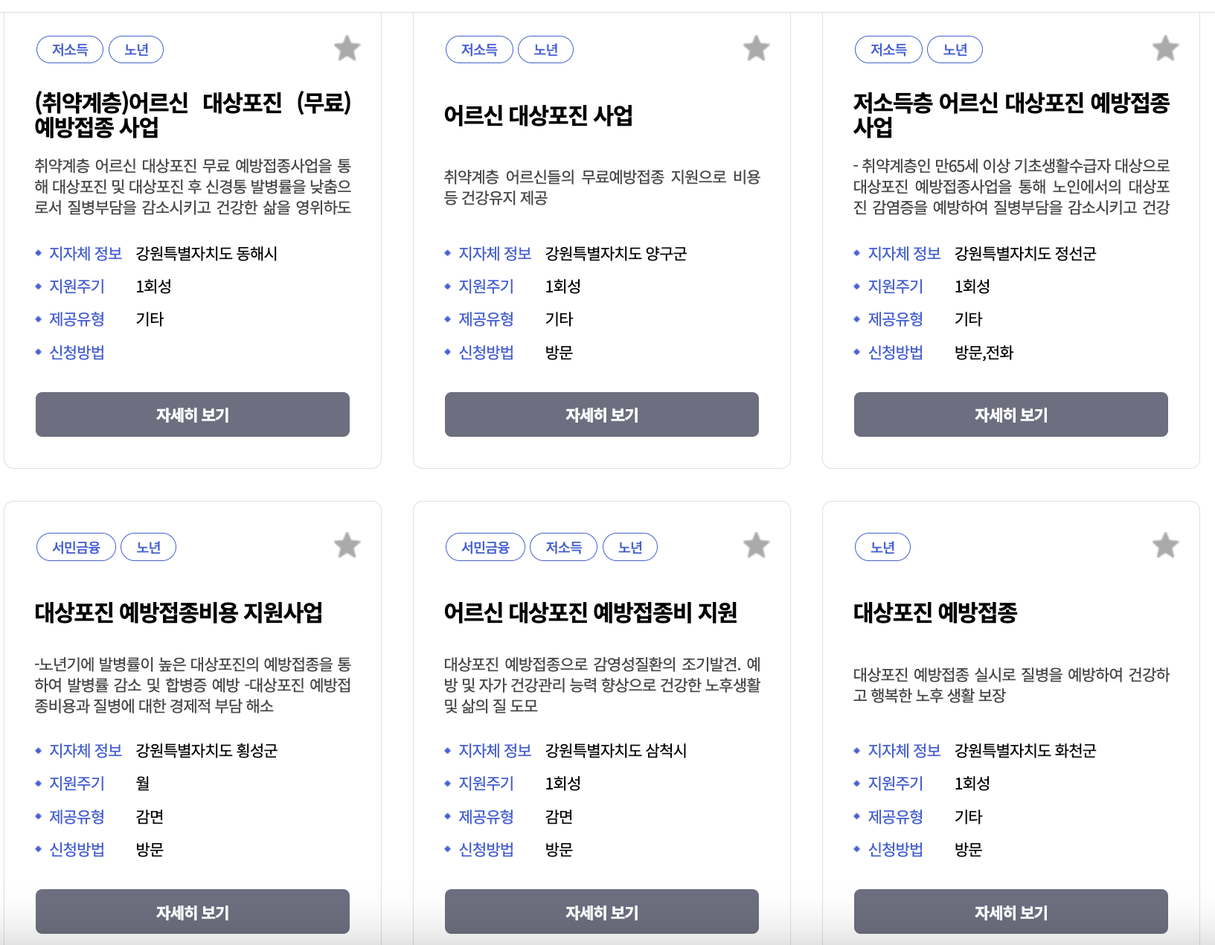Bookmark the 어르신 대상포진 사업 card
Viewport: 1215px width, 945px height.
(x=756, y=48)
